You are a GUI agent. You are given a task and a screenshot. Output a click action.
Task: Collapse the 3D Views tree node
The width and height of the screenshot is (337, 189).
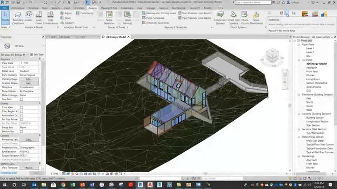[x=299, y=60]
